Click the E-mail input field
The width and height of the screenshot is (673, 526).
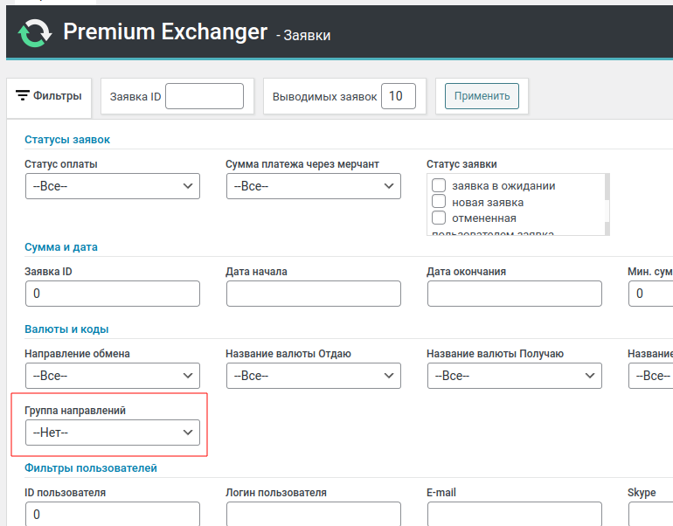514,514
